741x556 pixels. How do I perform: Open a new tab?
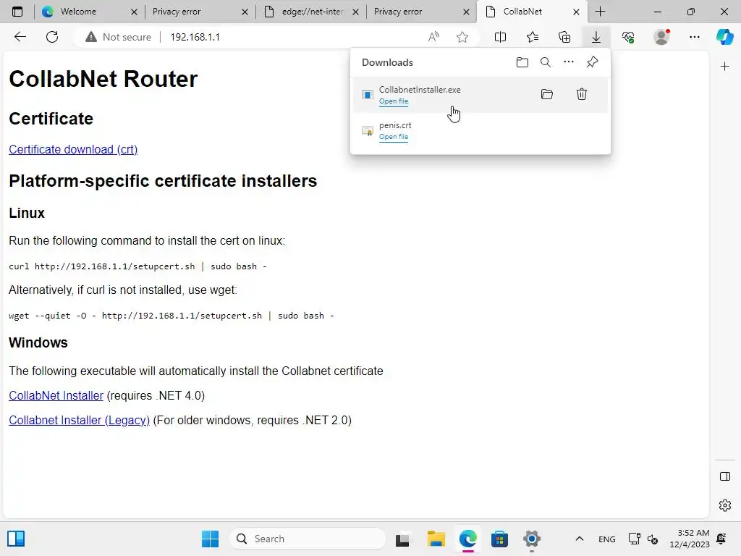600,12
